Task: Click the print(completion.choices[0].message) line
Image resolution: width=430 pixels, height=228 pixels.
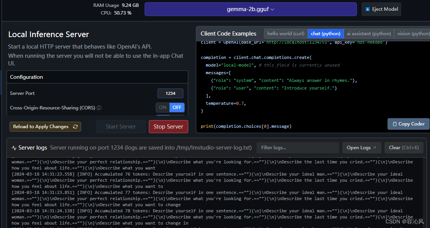Action: [246, 126]
